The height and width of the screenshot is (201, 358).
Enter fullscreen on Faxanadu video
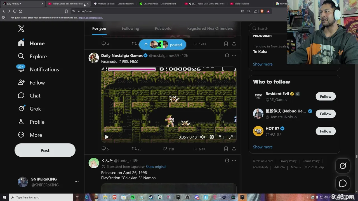[x=231, y=137]
